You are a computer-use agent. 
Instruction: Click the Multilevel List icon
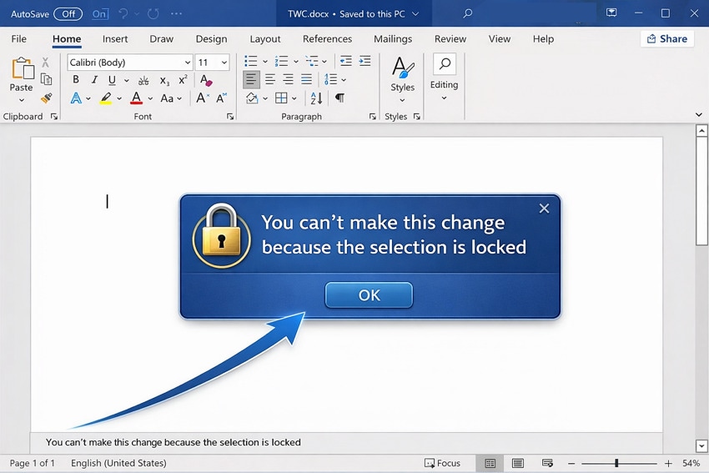click(x=312, y=61)
